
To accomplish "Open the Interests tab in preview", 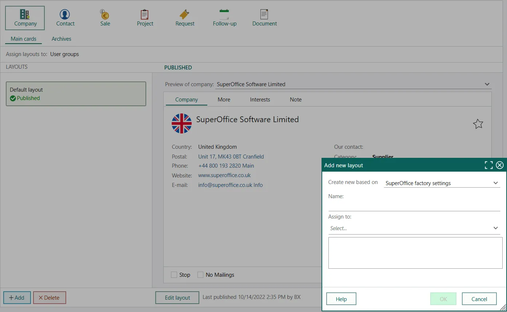I will [260, 100].
